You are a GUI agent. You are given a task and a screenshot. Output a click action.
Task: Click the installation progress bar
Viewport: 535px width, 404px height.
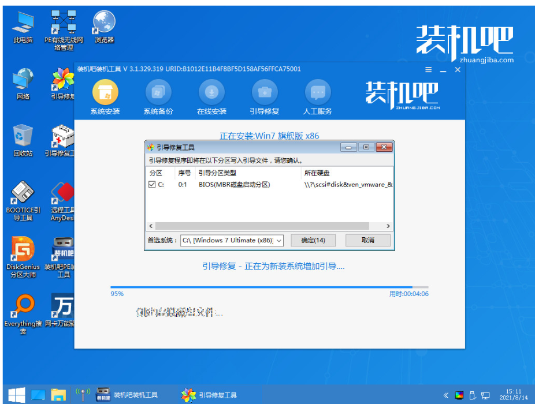(x=269, y=287)
